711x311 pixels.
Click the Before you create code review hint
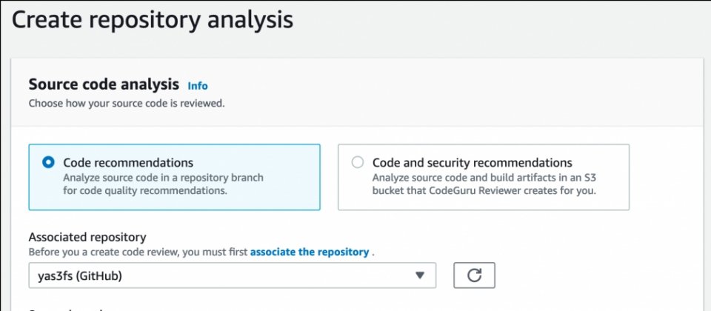[x=138, y=252]
